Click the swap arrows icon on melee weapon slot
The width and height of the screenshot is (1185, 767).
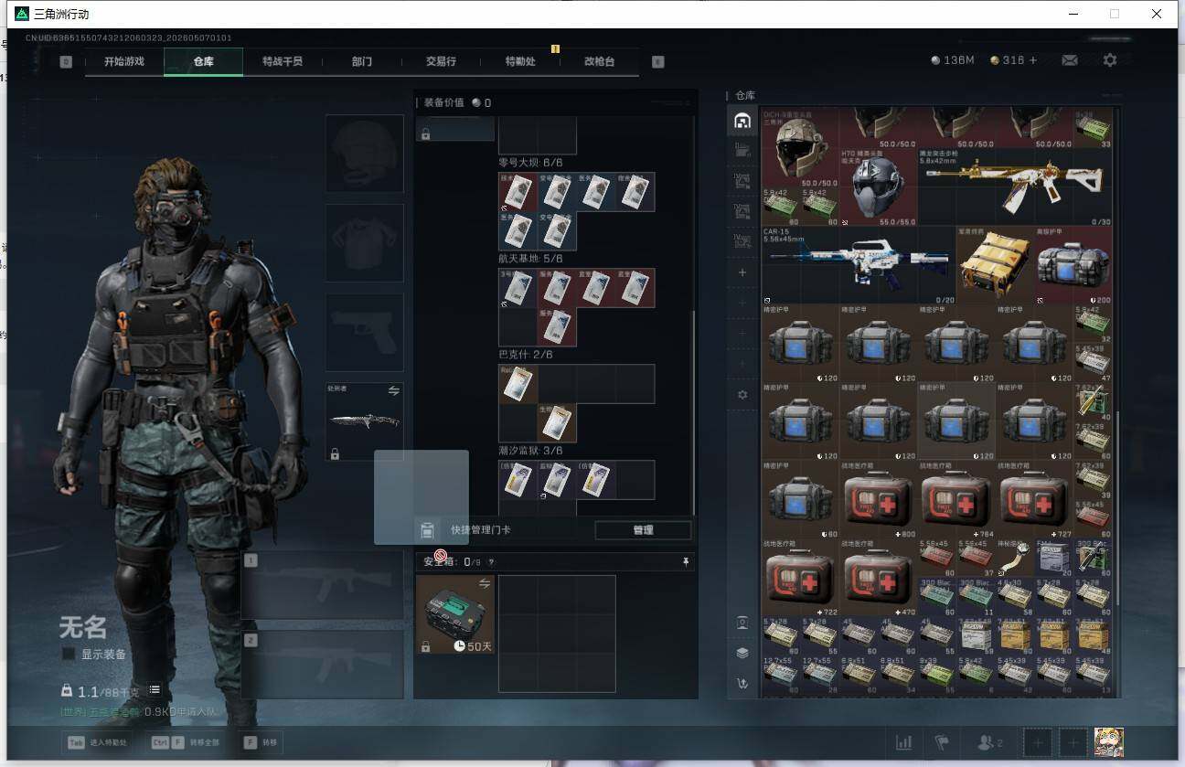coord(394,390)
